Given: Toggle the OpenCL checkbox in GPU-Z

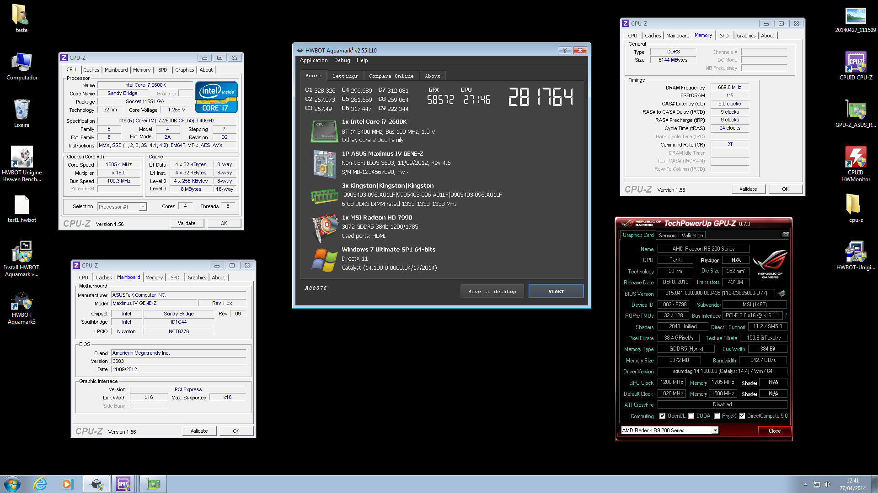Looking at the screenshot, I should [662, 416].
